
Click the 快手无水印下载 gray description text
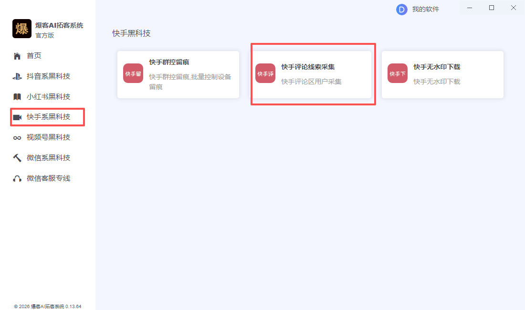pyautogui.click(x=437, y=82)
